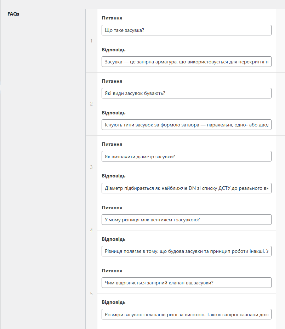Click the answer beginning 'Існують типи засувок'
The image size is (285, 329).
(186, 125)
